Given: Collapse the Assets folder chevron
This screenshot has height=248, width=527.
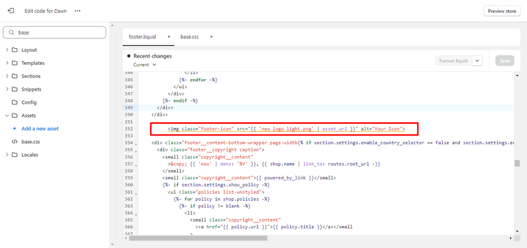Looking at the screenshot, I should 7,115.
